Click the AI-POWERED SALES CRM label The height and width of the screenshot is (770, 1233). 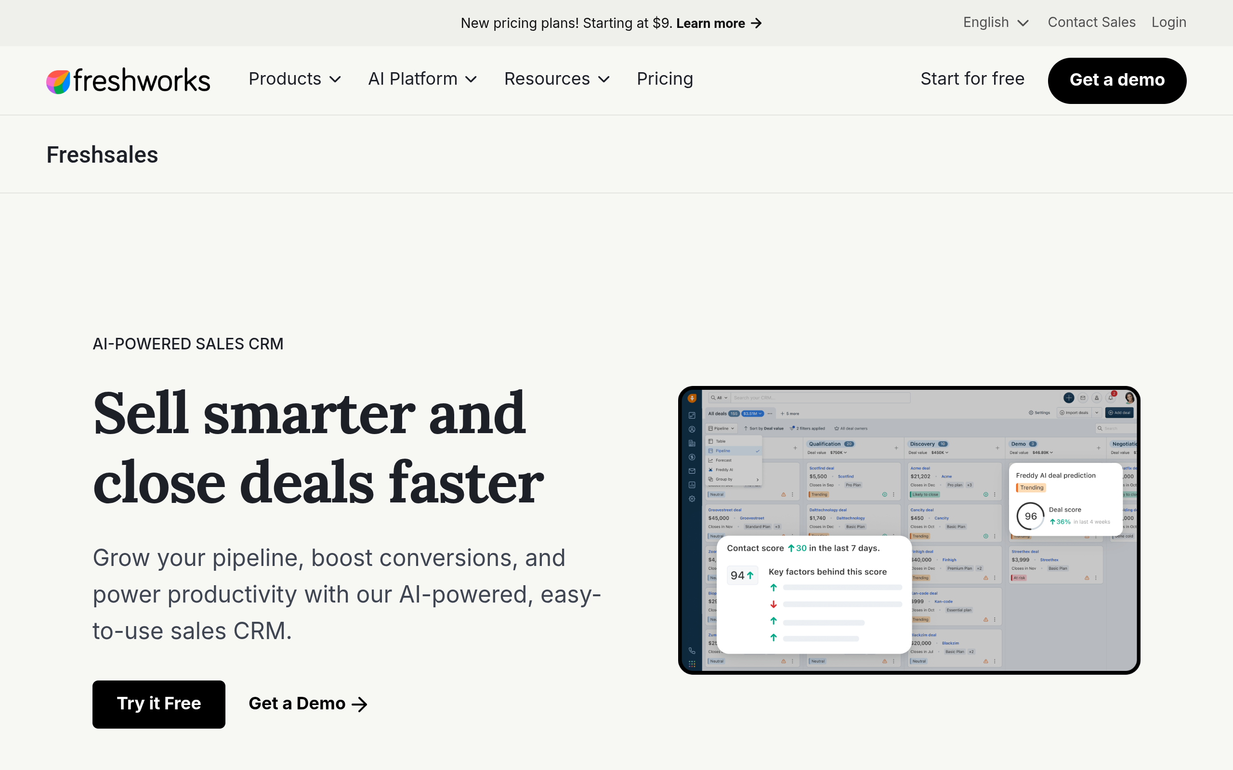click(188, 344)
